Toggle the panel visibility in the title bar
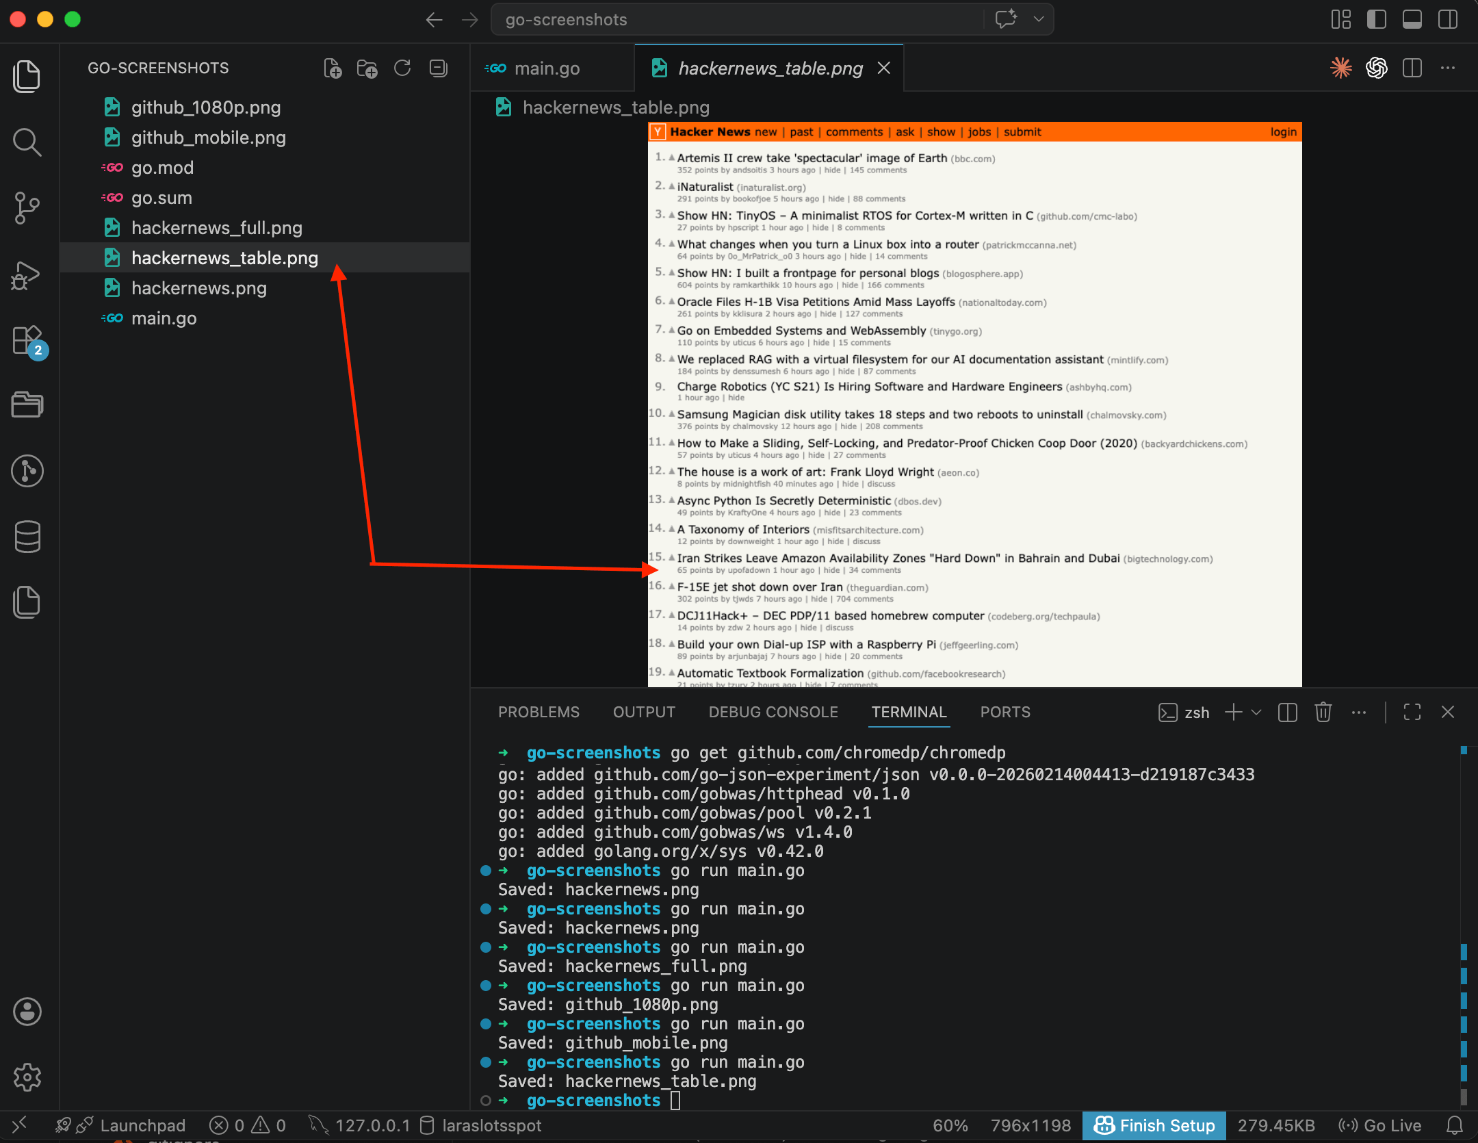Screen dimensions: 1478x1143 click(1412, 19)
